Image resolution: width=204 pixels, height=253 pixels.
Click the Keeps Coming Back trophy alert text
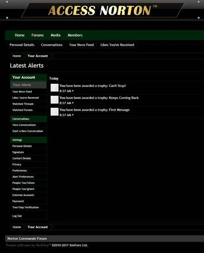[x=99, y=98]
